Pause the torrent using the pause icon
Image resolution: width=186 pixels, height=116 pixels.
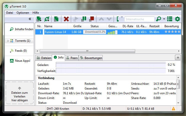[84, 19]
